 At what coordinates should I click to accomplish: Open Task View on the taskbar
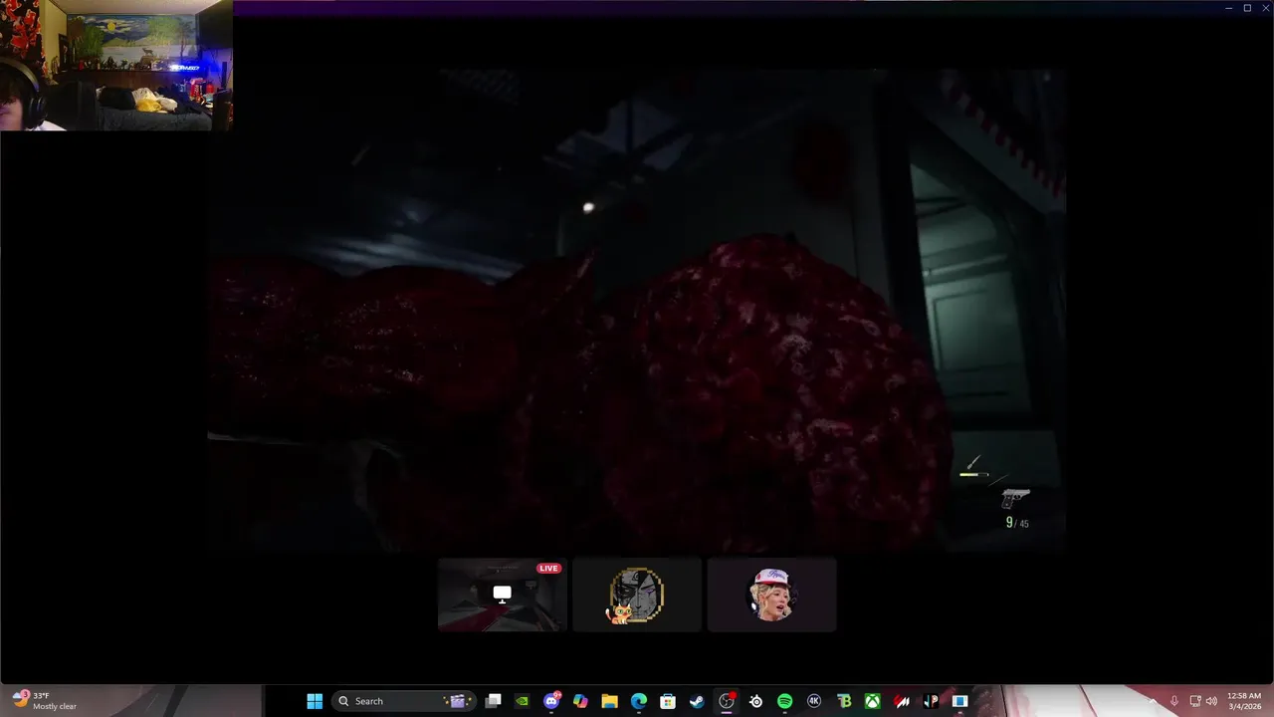[493, 701]
